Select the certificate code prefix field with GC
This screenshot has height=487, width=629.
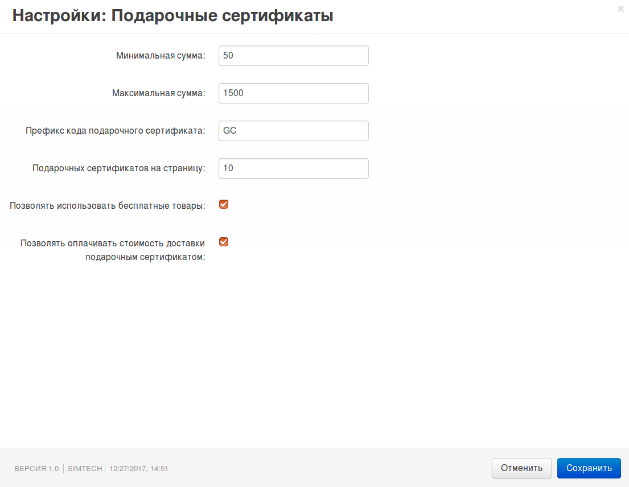(x=293, y=131)
